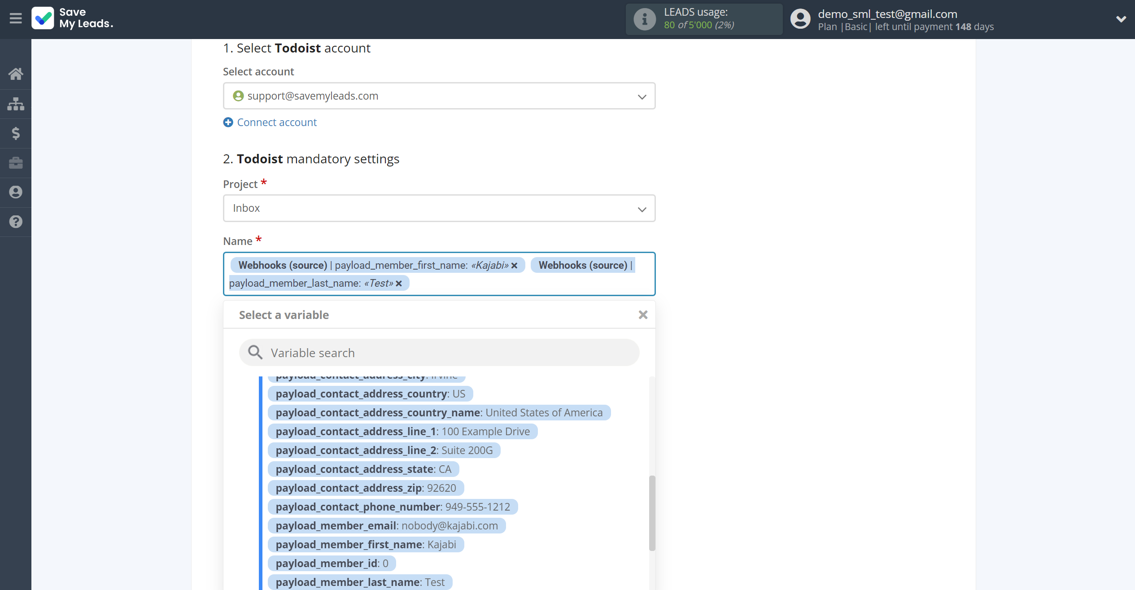1135x590 pixels.
Task: Open the Select account dropdown
Action: (x=439, y=96)
